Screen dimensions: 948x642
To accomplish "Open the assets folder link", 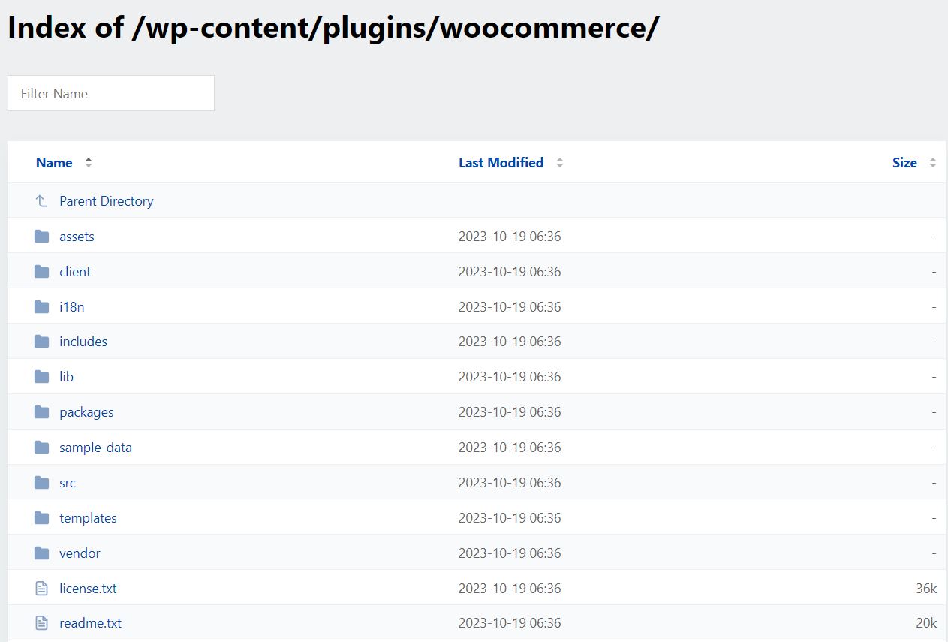I will (77, 237).
